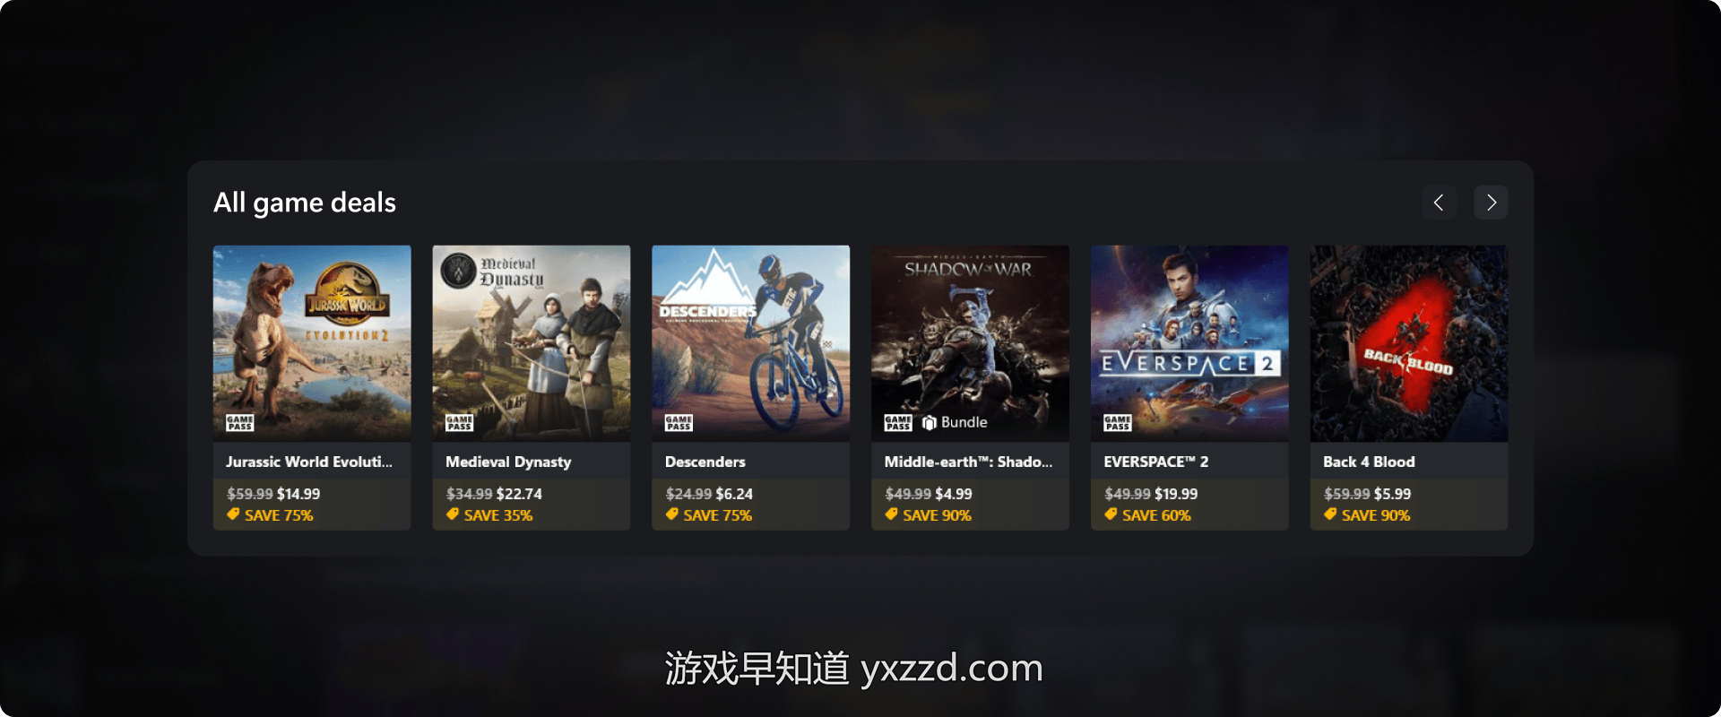Open Shadow of War cover image
The width and height of the screenshot is (1721, 717).
970,343
